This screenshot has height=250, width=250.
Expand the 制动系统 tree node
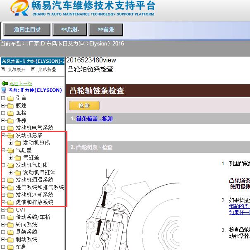[3, 240]
